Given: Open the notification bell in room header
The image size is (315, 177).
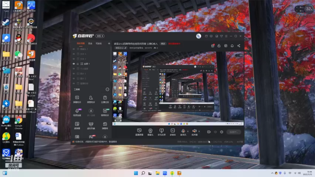Looking at the screenshot, I should click(x=232, y=46).
